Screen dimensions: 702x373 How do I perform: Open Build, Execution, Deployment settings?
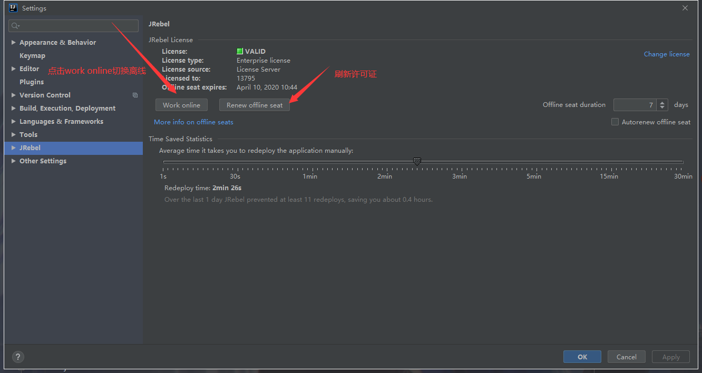(67, 109)
